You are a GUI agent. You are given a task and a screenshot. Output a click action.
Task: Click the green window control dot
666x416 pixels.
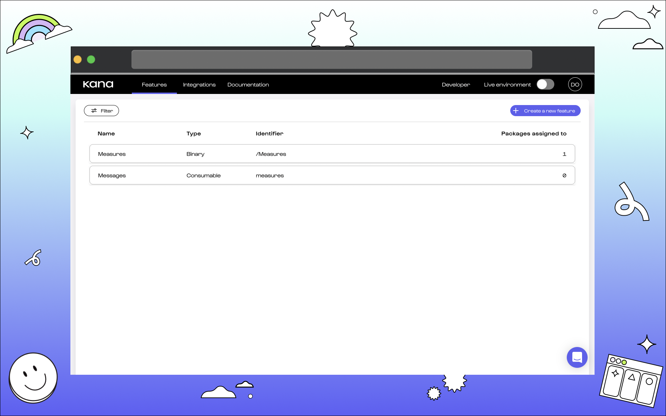[x=91, y=60]
